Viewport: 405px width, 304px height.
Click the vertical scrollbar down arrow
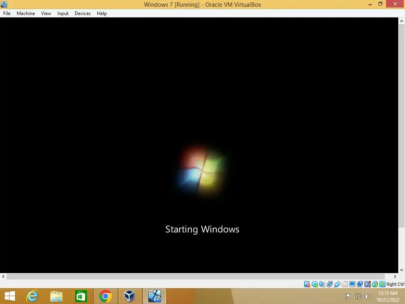tap(401, 270)
